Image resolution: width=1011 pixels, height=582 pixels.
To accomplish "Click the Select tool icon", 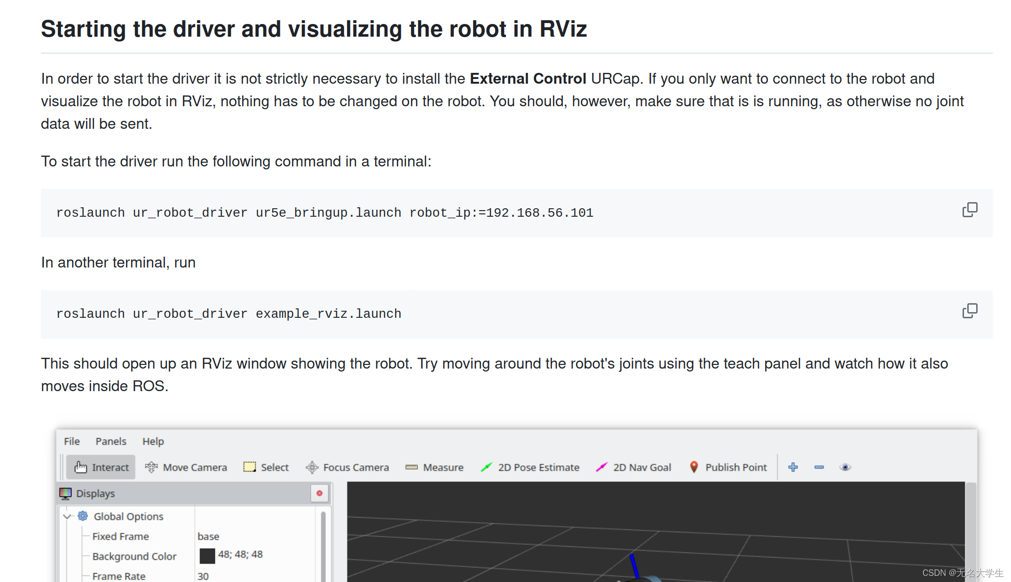I will (249, 467).
